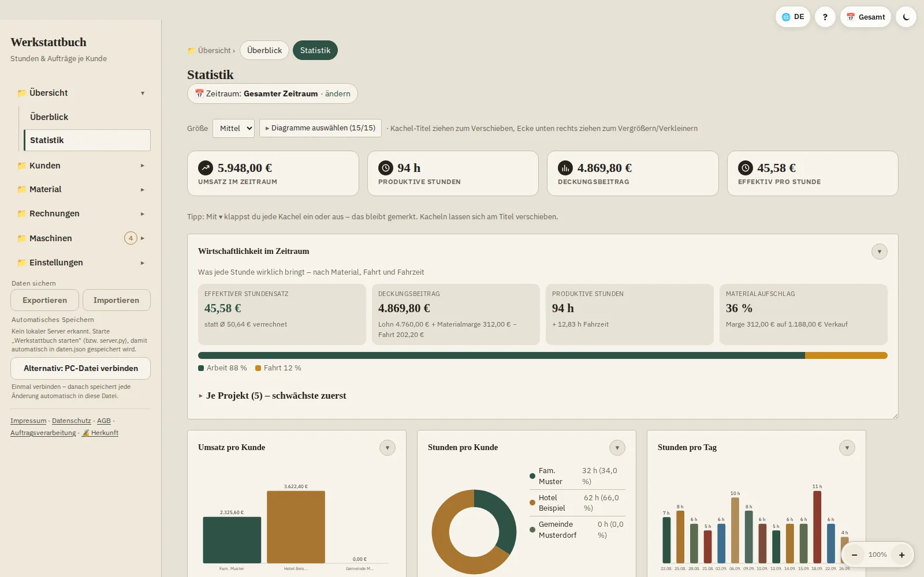924x577 pixels.
Task: Click the globe DE language button
Action: coord(792,17)
